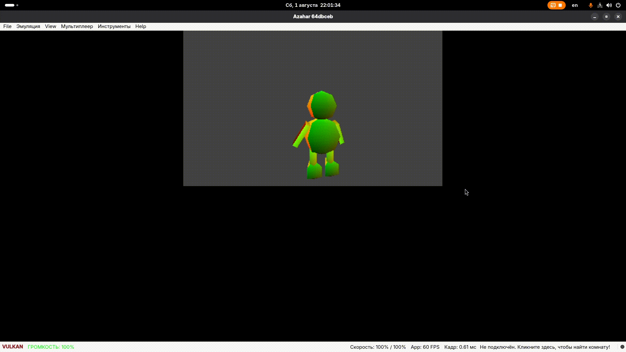Screen dimensions: 626x352
Task: Click the speaker volume tray icon
Action: click(x=609, y=5)
